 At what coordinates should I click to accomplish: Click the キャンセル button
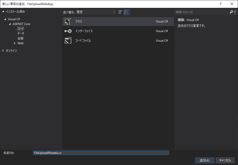225,160
